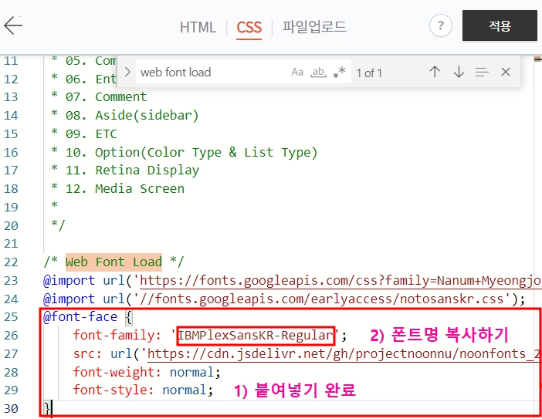
Task: Click '* 10. Option(Color Type & List Type)' line
Action: 185,152
